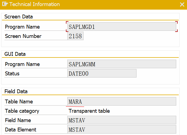Click the Field Data group header
Viewport: 187px width, 135px height.
(16, 92)
